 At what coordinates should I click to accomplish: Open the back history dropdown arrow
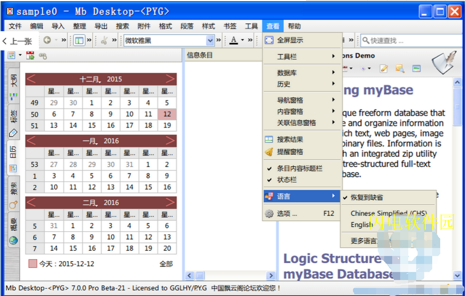click(56, 40)
